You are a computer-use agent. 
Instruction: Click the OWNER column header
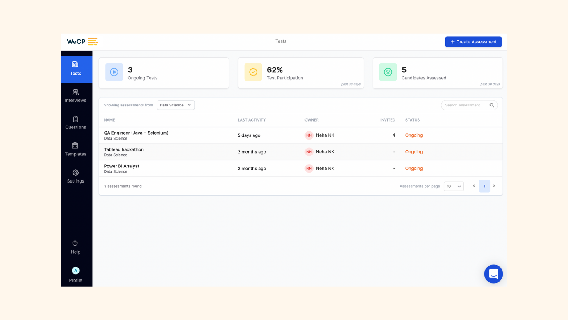311,120
